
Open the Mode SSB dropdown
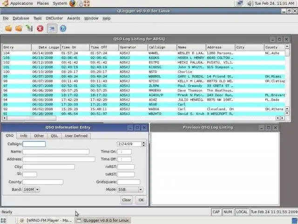tap(130, 189)
